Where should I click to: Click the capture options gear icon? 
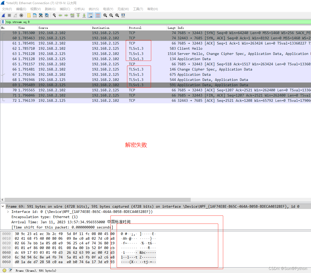pyautogui.click(x=21, y=15)
